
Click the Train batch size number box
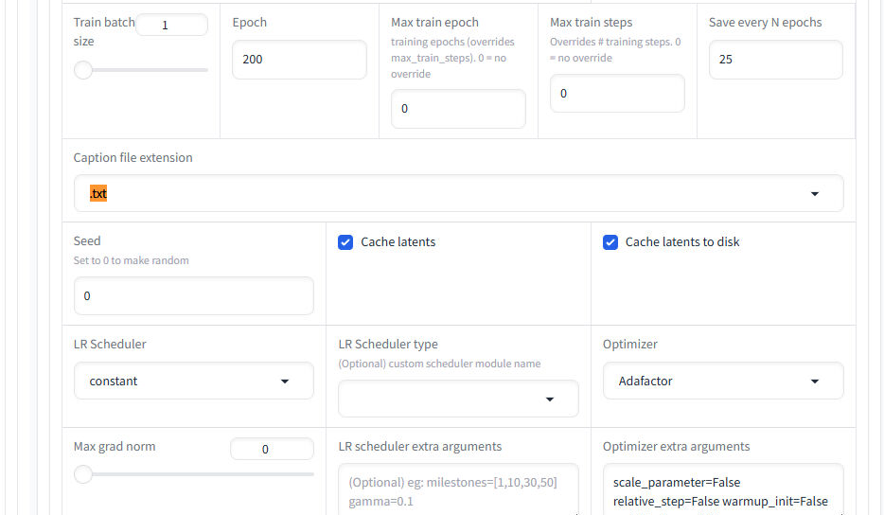(171, 26)
